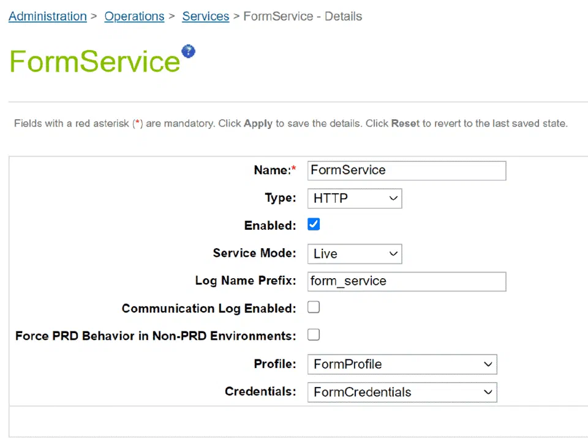The image size is (588, 445).
Task: Click the mandatory fields instruction text
Action: point(290,123)
